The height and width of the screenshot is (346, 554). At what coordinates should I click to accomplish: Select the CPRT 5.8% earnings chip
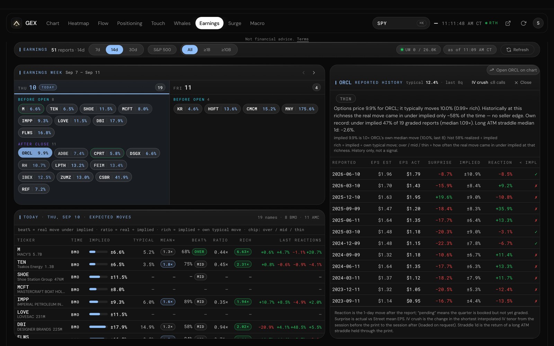(x=107, y=153)
